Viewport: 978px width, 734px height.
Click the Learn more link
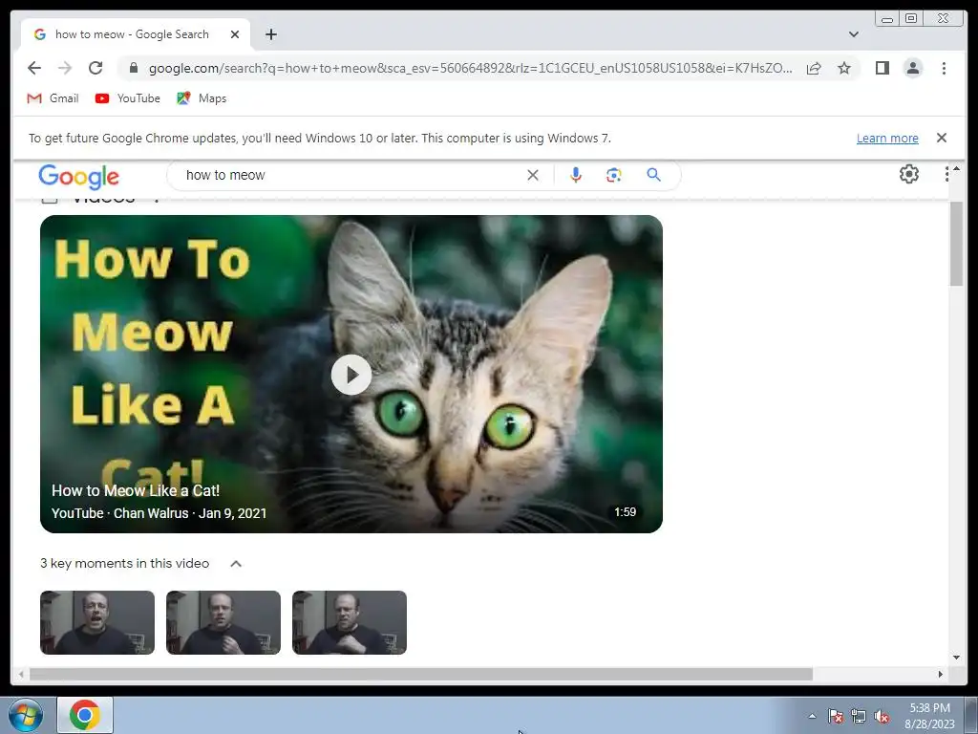pos(887,138)
